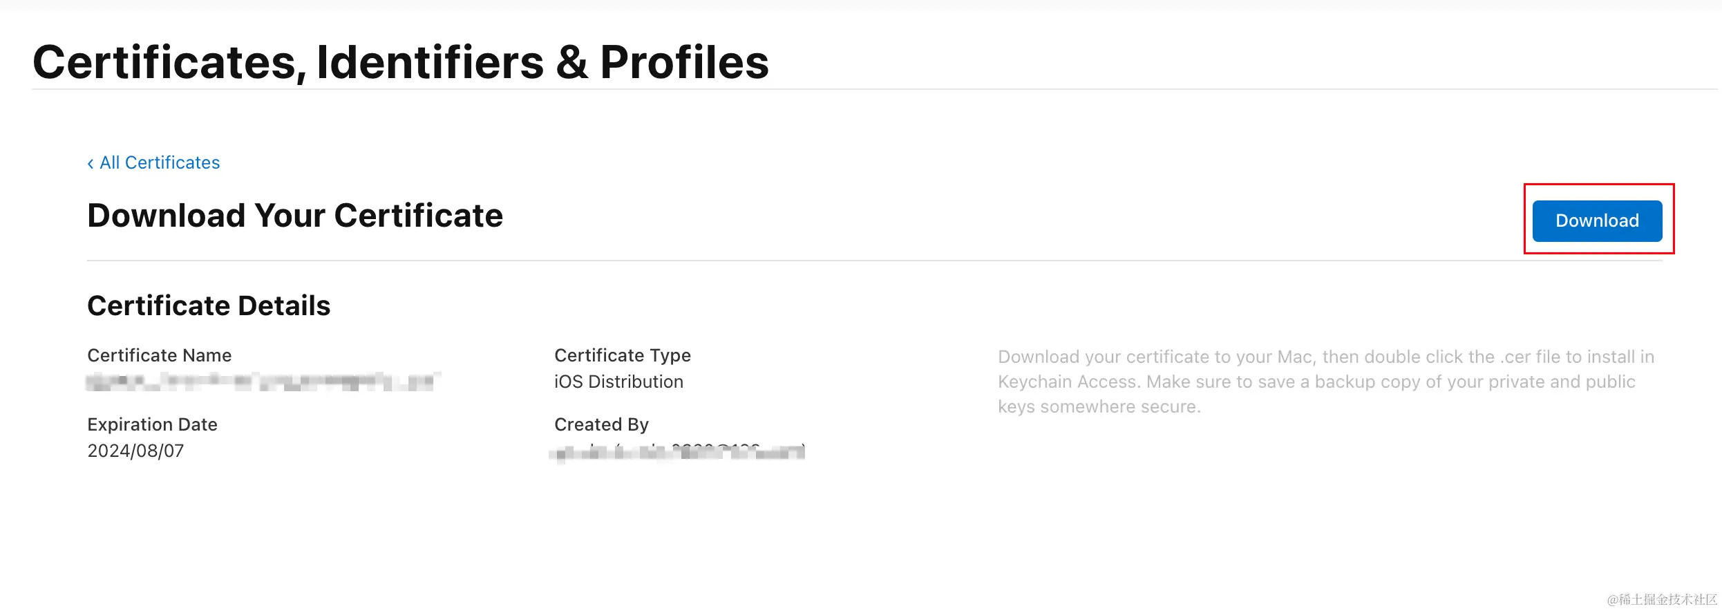Click the blurred Created By email value
This screenshot has height=611, width=1722.
click(x=679, y=453)
